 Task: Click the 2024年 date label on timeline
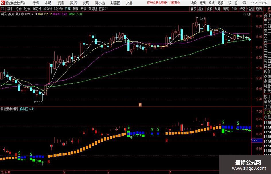(6, 172)
